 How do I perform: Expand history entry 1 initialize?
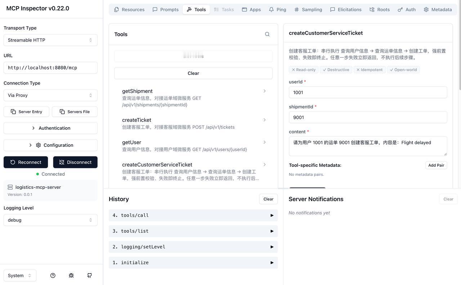193,263
